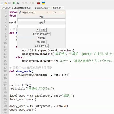Screen dimensions: 114x114
Task: Click the 次の単語 button
Action: pos(41,38)
